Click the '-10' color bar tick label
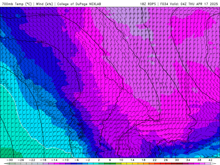 tap(65, 160)
